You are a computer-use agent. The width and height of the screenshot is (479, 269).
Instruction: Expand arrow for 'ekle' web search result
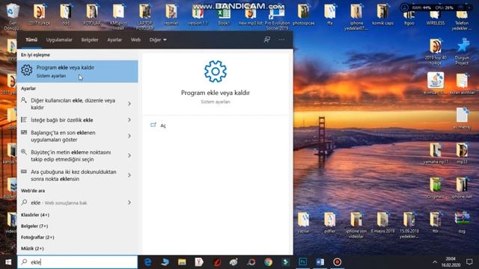click(x=129, y=202)
